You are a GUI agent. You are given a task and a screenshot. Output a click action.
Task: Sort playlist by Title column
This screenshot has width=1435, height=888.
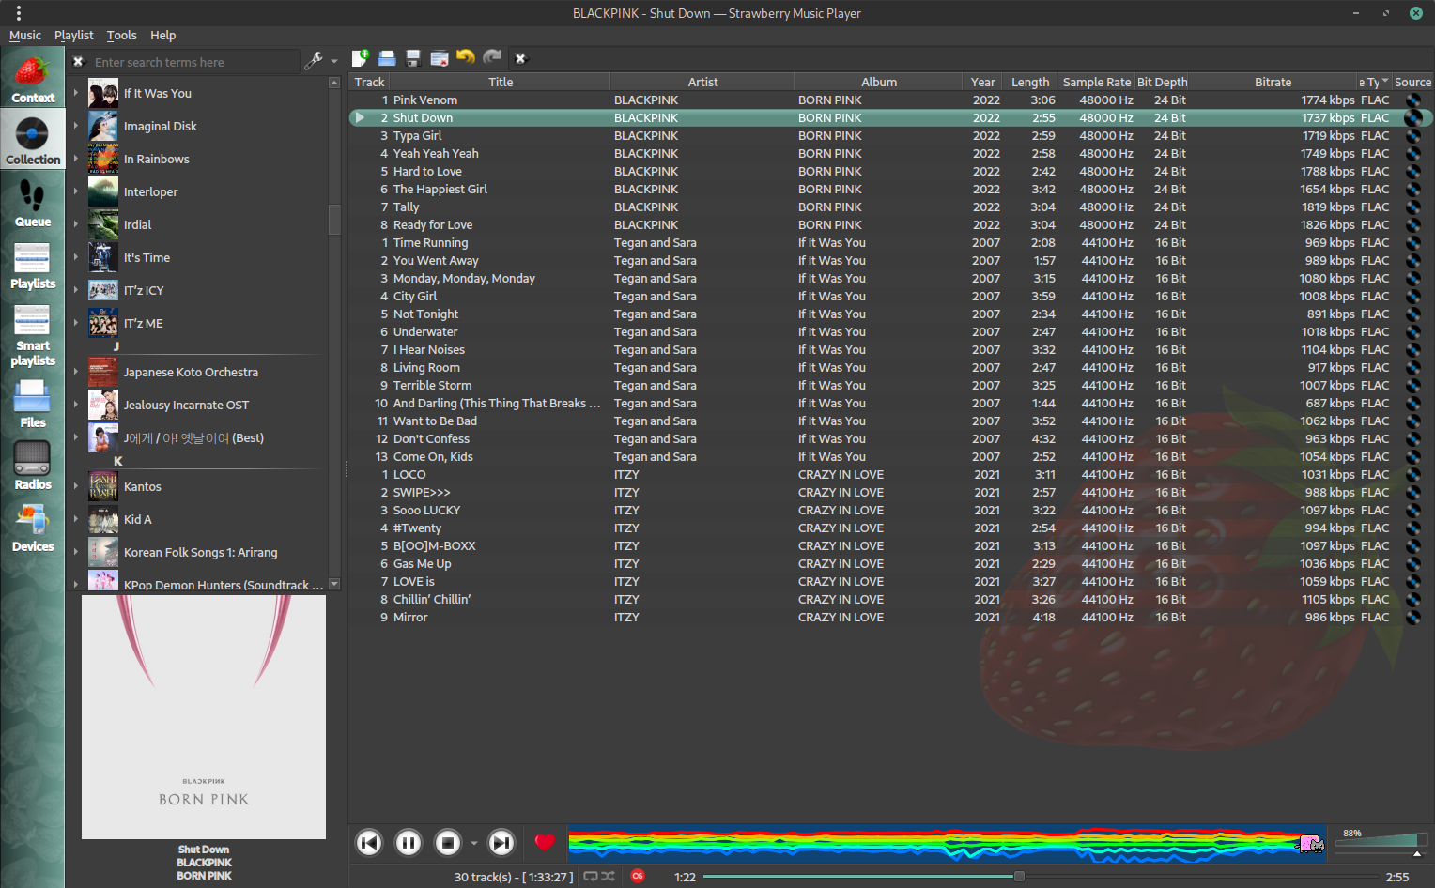[501, 82]
